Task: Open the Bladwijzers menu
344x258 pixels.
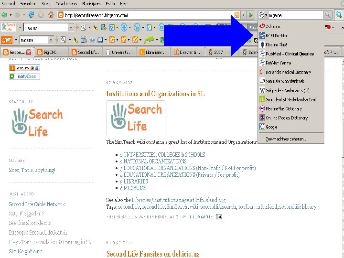Action: tap(91, 4)
